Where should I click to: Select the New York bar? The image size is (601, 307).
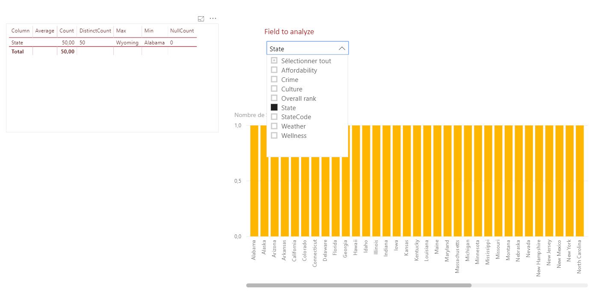569,181
